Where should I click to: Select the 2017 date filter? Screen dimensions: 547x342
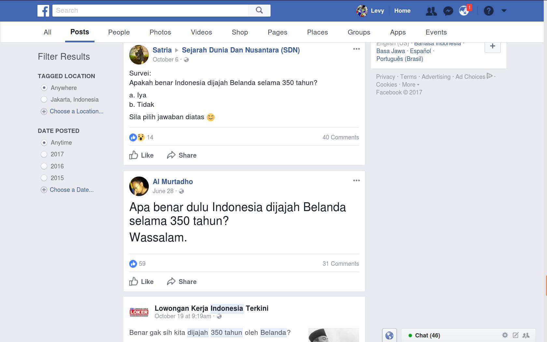click(x=44, y=154)
